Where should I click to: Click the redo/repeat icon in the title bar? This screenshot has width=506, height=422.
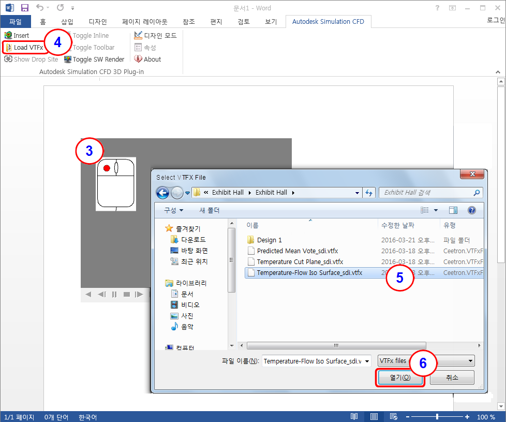(61, 7)
